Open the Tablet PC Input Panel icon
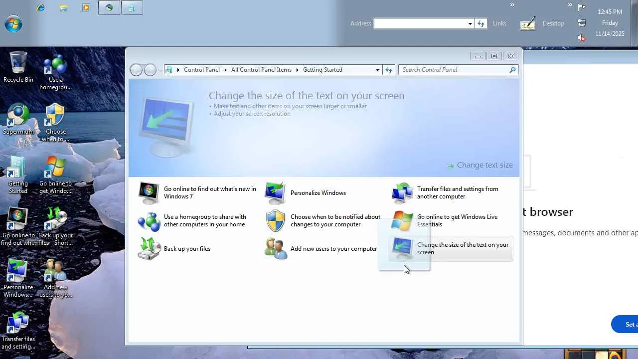 528,23
